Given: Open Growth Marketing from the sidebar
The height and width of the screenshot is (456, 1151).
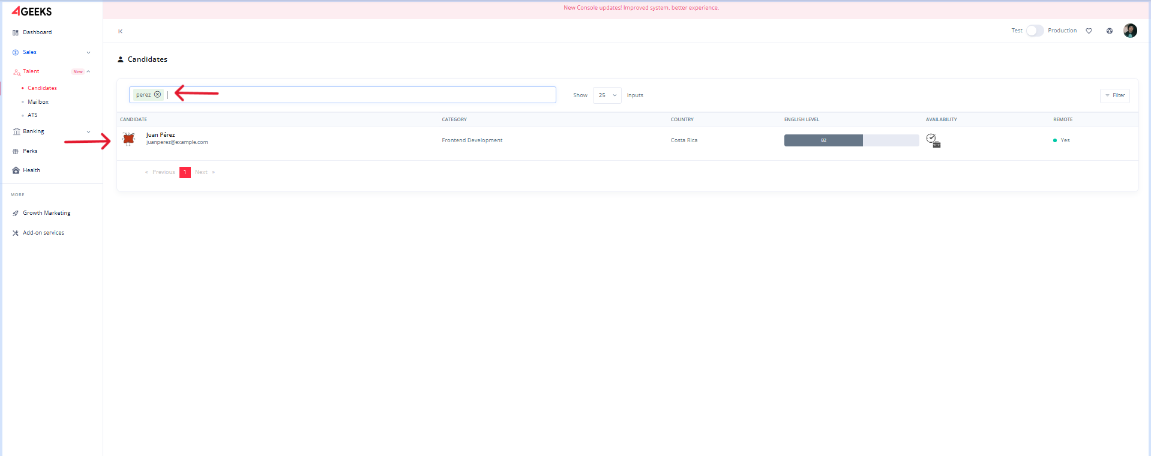Looking at the screenshot, I should coord(46,213).
